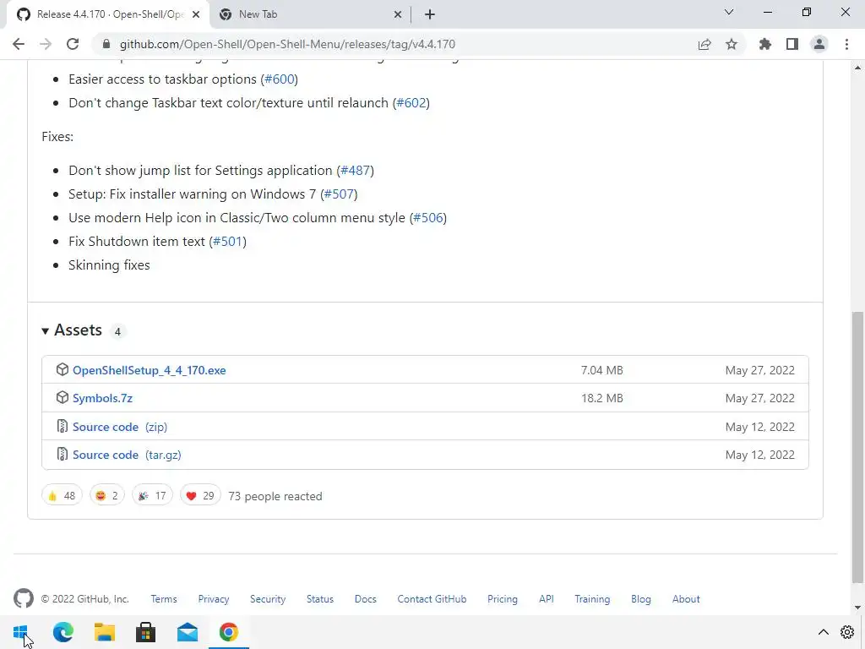Image resolution: width=865 pixels, height=649 pixels.
Task: Show hidden system tray icons chevron
Action: click(823, 632)
